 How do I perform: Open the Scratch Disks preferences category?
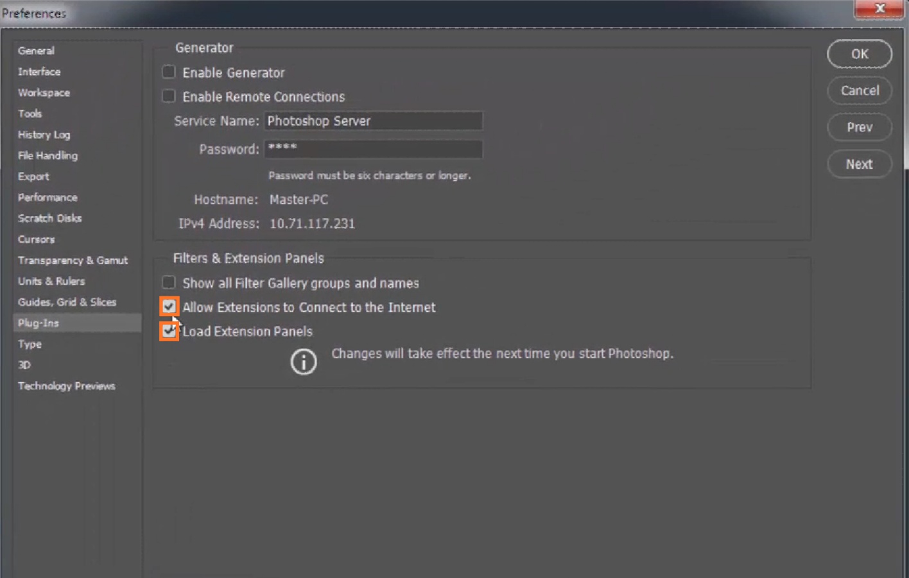point(49,218)
